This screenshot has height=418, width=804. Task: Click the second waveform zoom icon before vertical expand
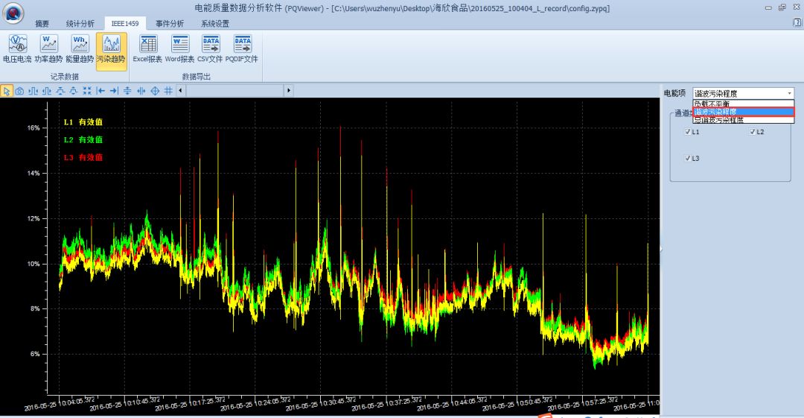click(47, 91)
